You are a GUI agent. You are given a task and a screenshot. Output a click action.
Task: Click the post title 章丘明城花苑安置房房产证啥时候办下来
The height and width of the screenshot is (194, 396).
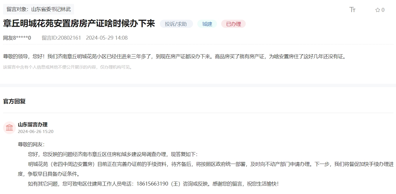point(79,24)
